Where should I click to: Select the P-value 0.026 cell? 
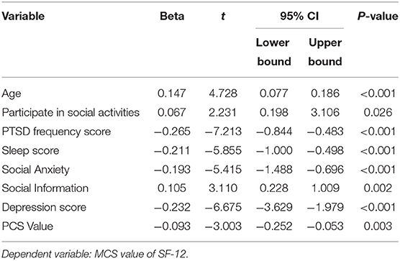point(378,112)
